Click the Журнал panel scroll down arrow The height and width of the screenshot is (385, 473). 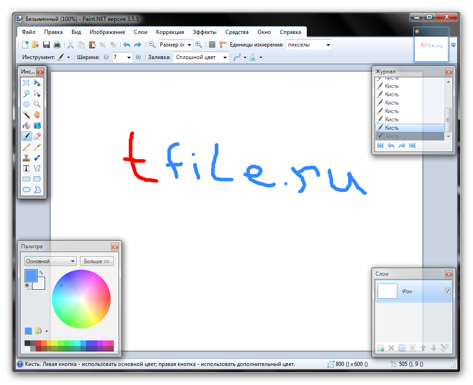(448, 137)
